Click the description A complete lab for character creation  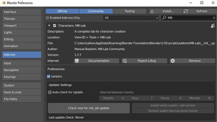(100, 32)
